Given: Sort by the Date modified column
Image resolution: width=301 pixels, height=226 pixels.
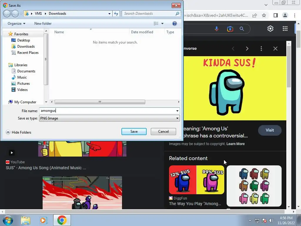Looking at the screenshot, I should pos(142,32).
